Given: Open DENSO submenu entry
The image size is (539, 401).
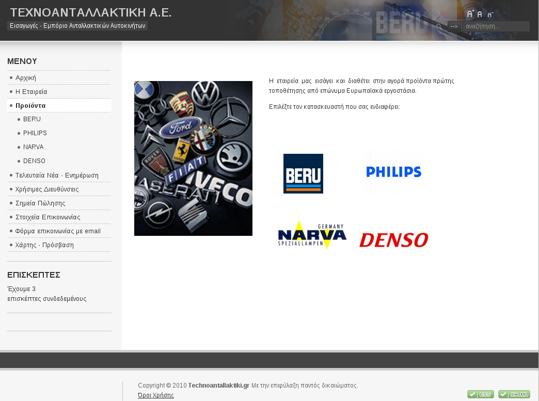Looking at the screenshot, I should (34, 161).
